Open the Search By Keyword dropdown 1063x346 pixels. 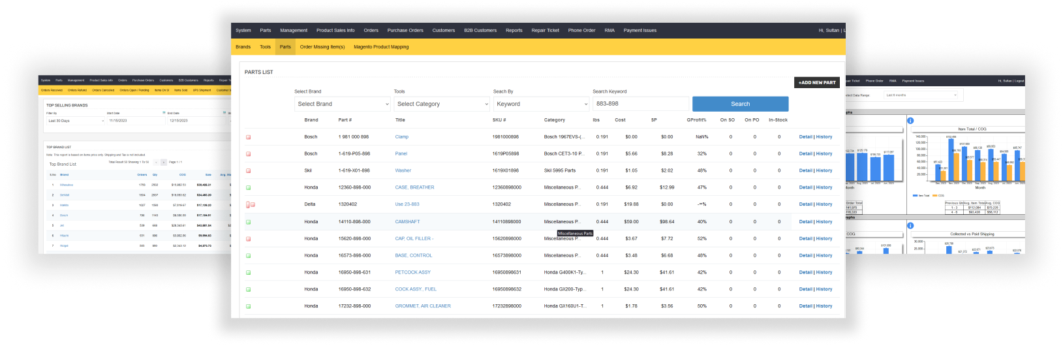coord(541,104)
